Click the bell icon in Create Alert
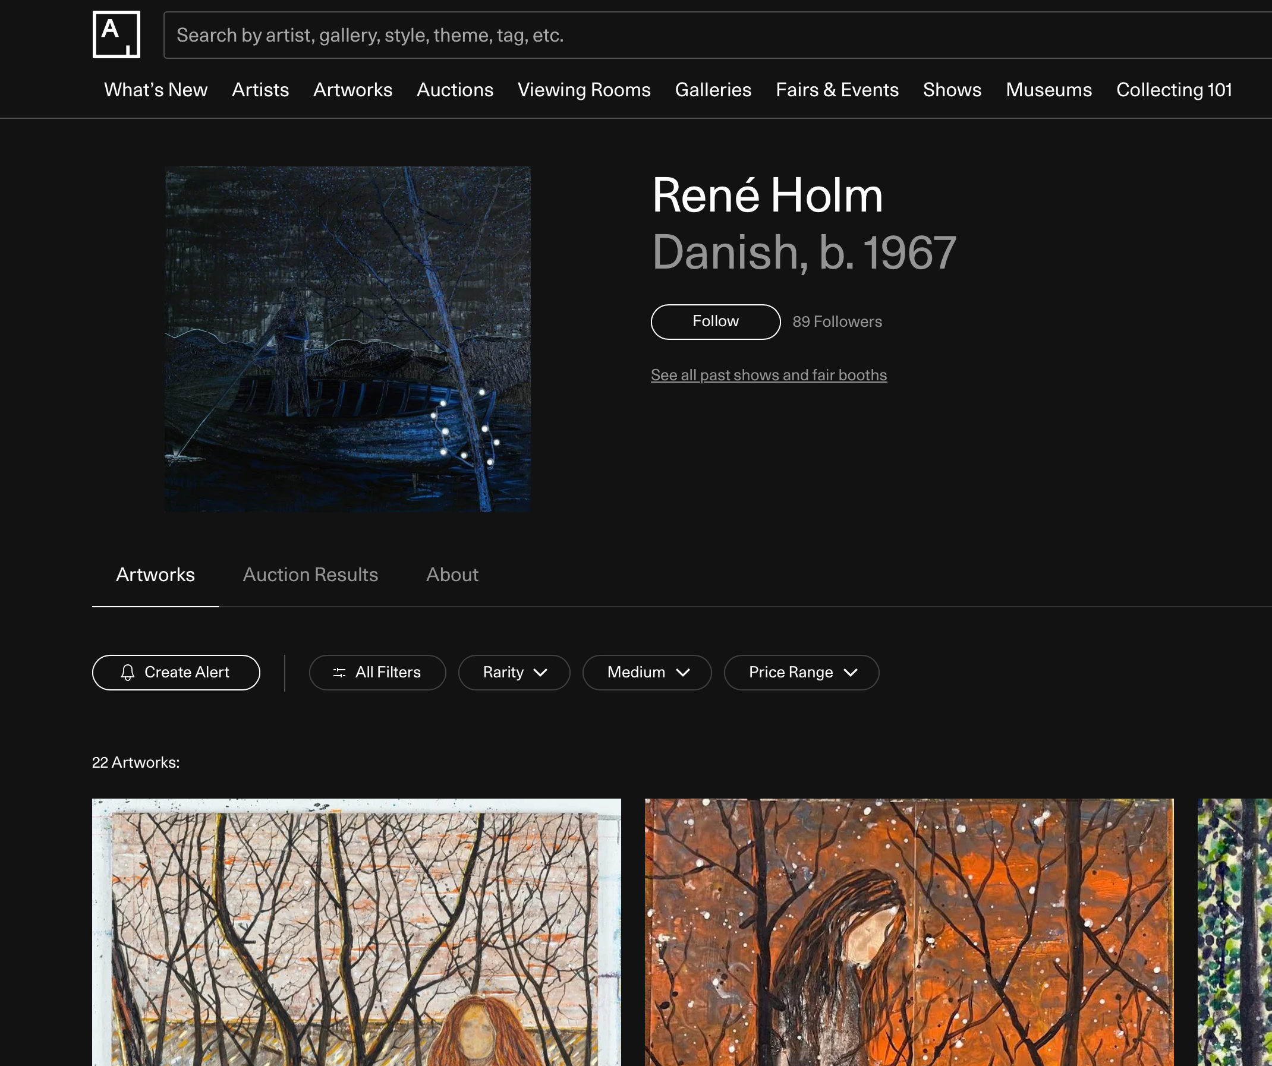The image size is (1272, 1066). (x=128, y=672)
